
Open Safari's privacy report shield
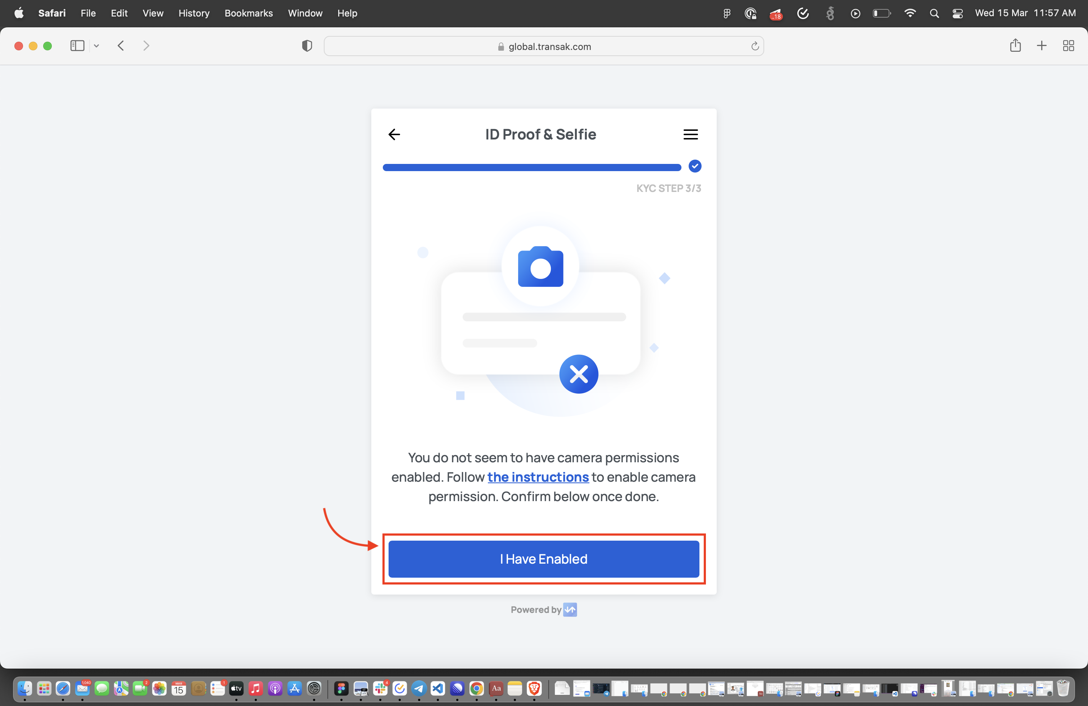click(307, 46)
